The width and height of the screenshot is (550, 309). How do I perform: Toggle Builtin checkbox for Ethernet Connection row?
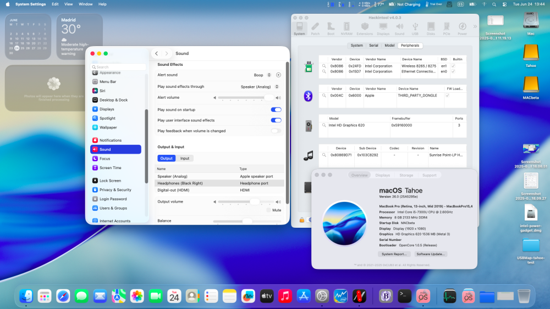pos(453,71)
